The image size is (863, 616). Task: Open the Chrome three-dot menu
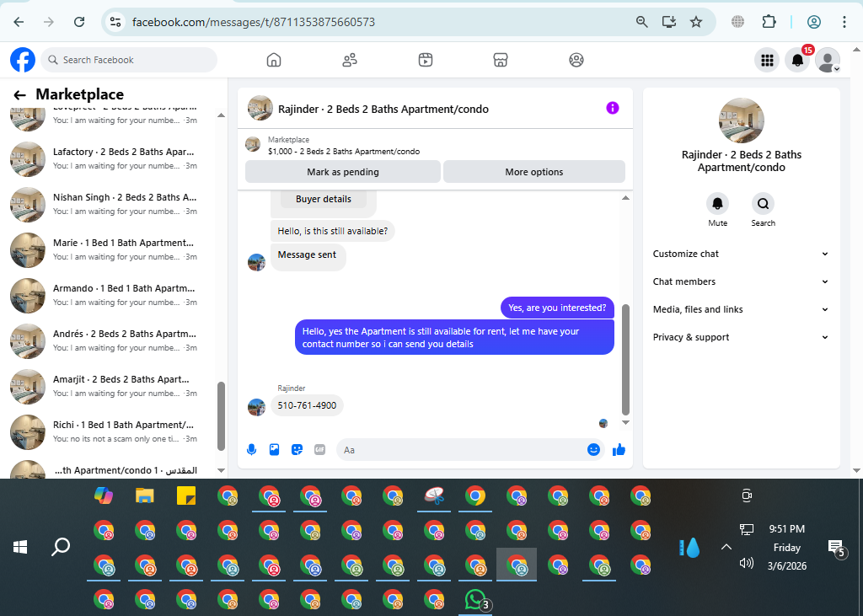tap(844, 22)
